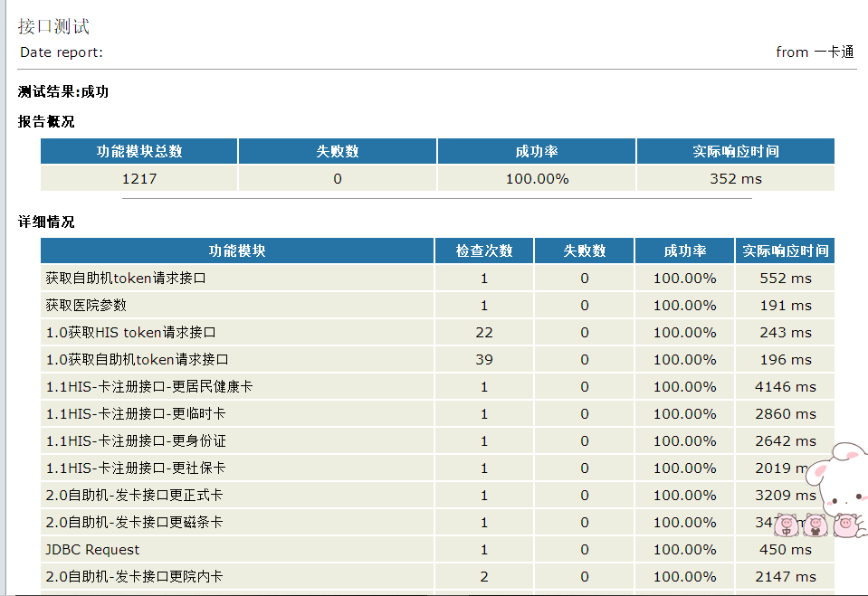Select the 196 ms response time
Image resolution: width=868 pixels, height=596 pixels.
(x=785, y=359)
